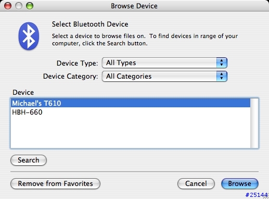
Task: Open the Device Type dropdown
Action: click(164, 63)
